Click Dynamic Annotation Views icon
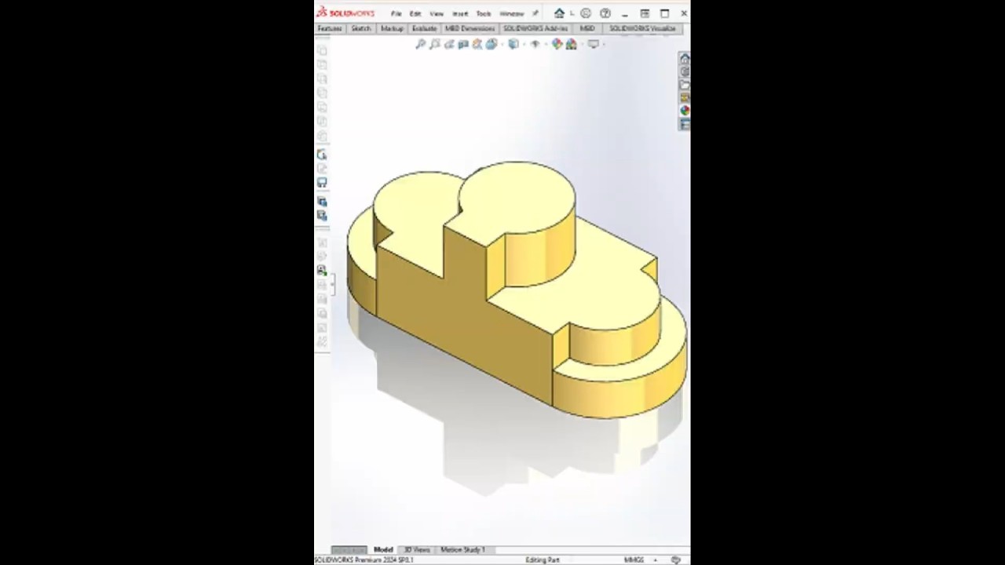This screenshot has width=1005, height=565. (477, 44)
